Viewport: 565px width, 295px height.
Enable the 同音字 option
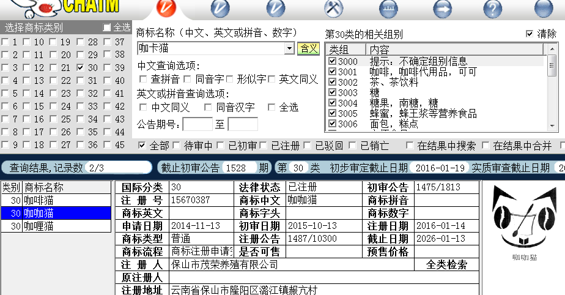pyautogui.click(x=187, y=79)
